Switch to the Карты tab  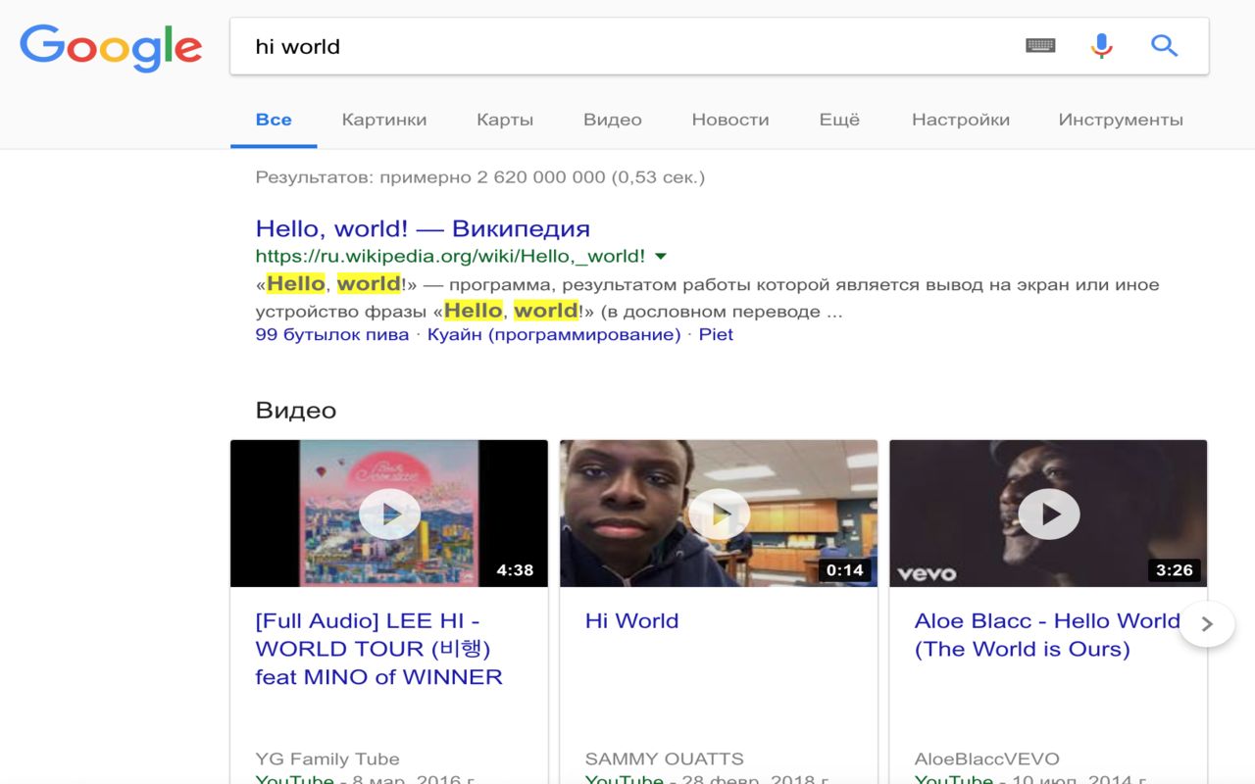pos(505,120)
